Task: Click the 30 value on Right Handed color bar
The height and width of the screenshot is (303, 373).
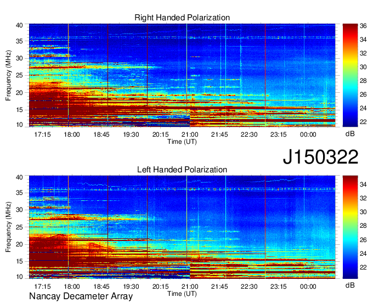Action: (x=363, y=67)
